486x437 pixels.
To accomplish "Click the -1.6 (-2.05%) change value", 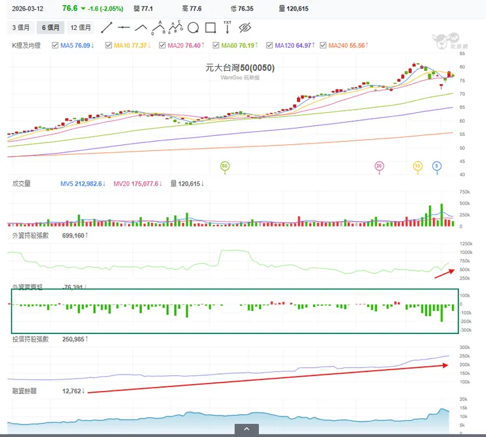I will (x=105, y=9).
